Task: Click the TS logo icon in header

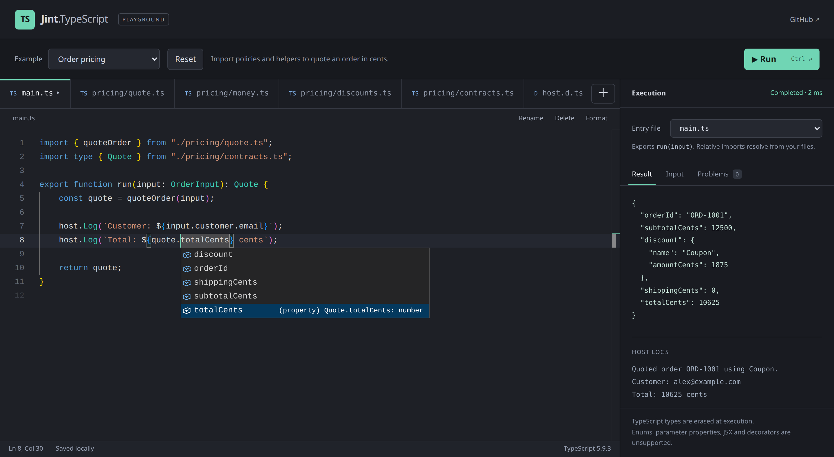Action: click(x=25, y=19)
